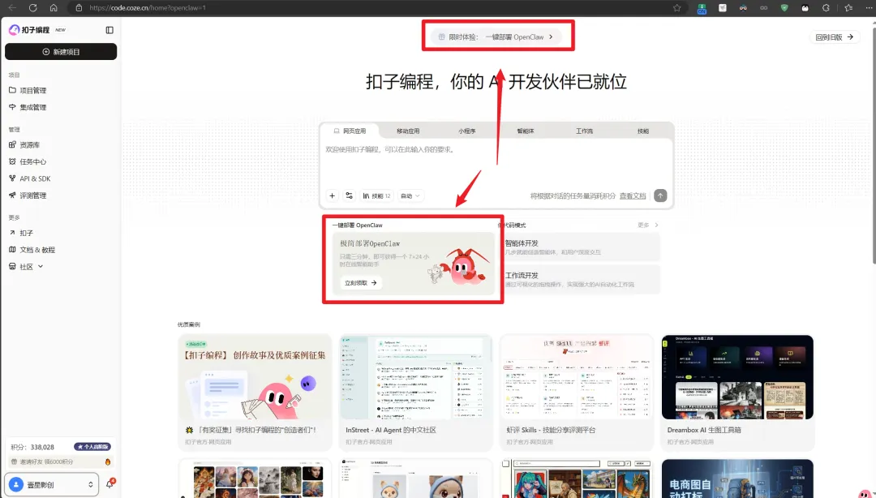Click 限时体验 一键部署 OpenClaw banner
Viewport: 876px width, 498px height.
496,36
